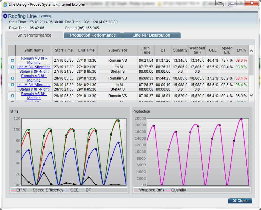261x210 pixels.
Task: Click the table's scroll up arrow
Action: (251, 51)
